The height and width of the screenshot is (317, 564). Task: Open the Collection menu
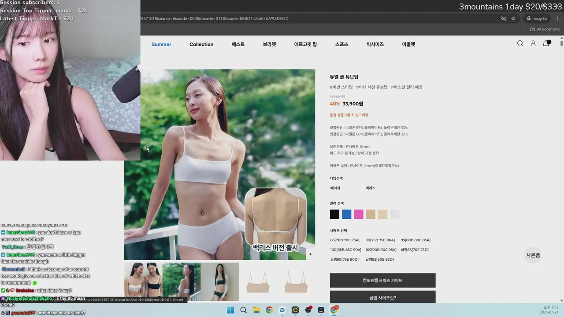coord(201,44)
